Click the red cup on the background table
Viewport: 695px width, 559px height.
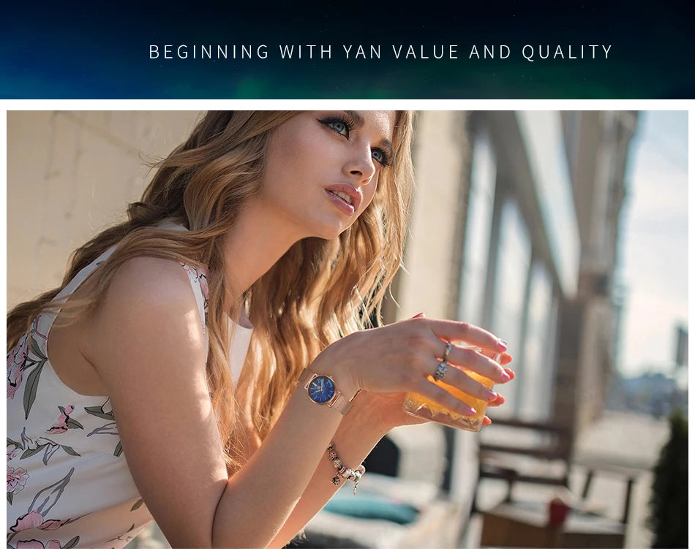click(559, 512)
